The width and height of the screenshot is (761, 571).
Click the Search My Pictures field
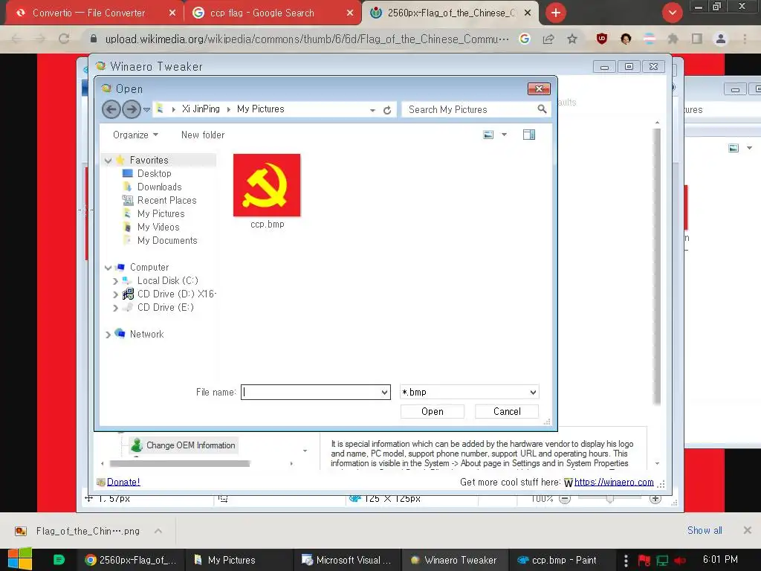tap(470, 109)
